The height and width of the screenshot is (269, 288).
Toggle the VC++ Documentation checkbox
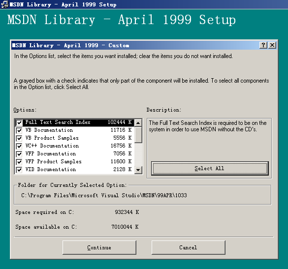pos(19,146)
